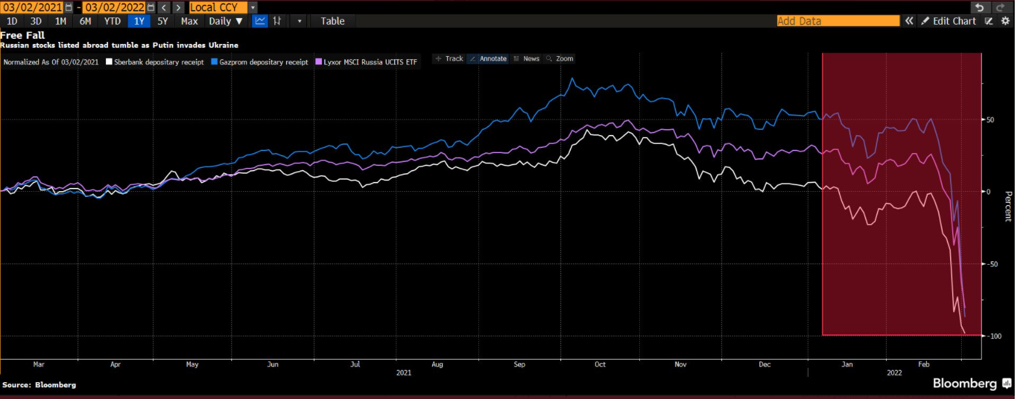This screenshot has height=399, width=1016.
Task: Select the 5Y time range tab
Action: click(163, 21)
